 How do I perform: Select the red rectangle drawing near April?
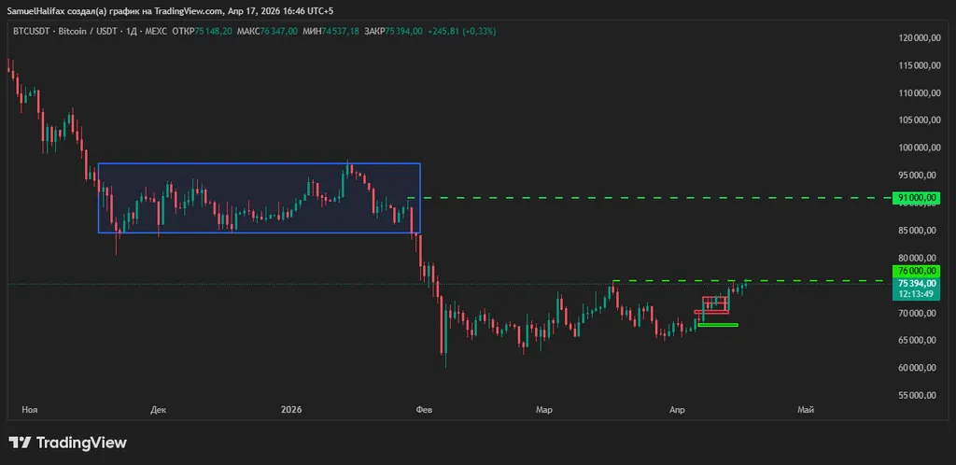point(715,304)
